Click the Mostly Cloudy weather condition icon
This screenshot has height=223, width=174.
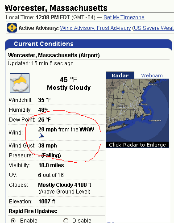point(20,83)
